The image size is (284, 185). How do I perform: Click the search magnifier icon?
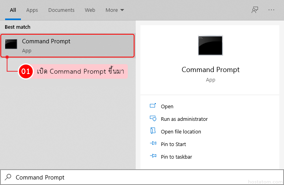pos(8,177)
